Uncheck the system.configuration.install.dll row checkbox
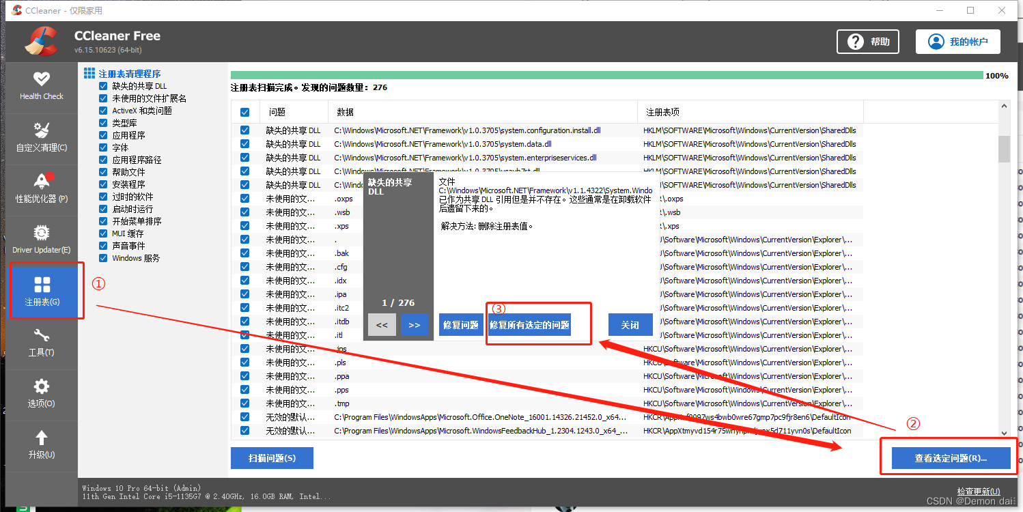Viewport: 1023px width, 512px height. (x=244, y=130)
